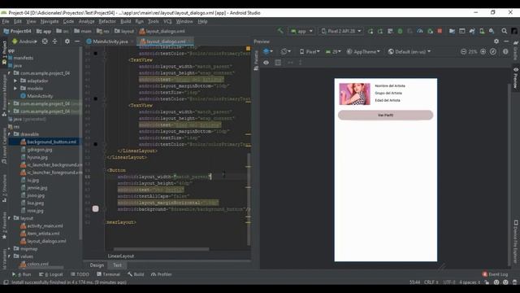
Task: Click layout in the navigation breadcrumb
Action: (x=124, y=31)
